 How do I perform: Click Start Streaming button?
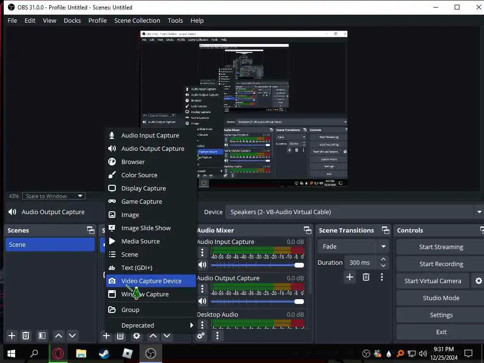(x=441, y=247)
